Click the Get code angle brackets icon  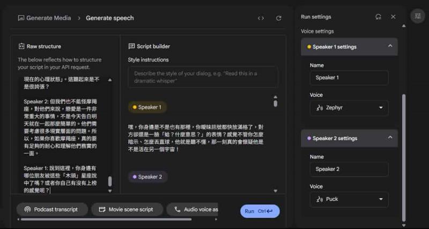[x=261, y=18]
